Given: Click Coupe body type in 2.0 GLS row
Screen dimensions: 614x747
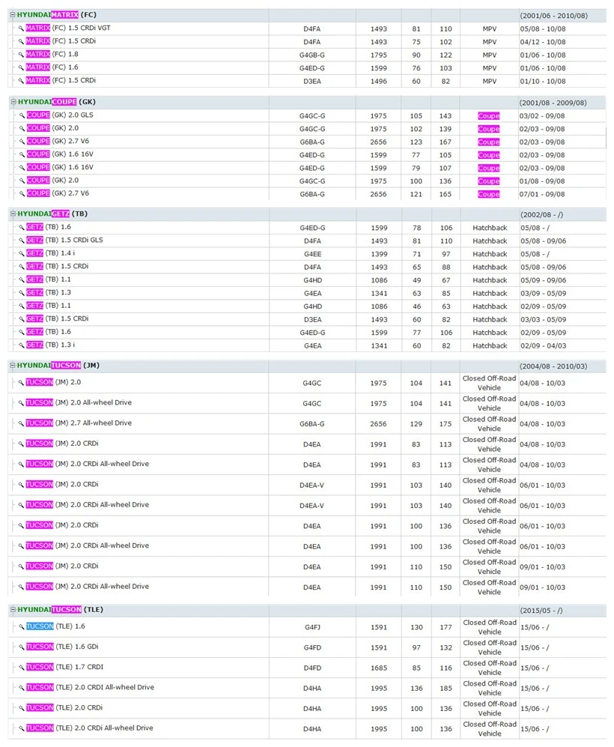Looking at the screenshot, I should point(489,116).
